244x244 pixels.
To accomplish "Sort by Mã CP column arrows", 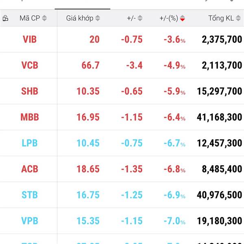I will pyautogui.click(x=44, y=18).
